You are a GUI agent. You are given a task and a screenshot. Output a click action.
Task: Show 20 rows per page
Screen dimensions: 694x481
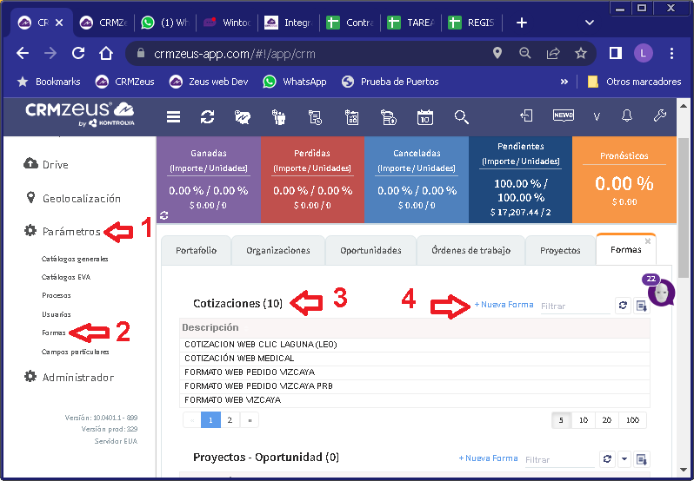(x=606, y=420)
